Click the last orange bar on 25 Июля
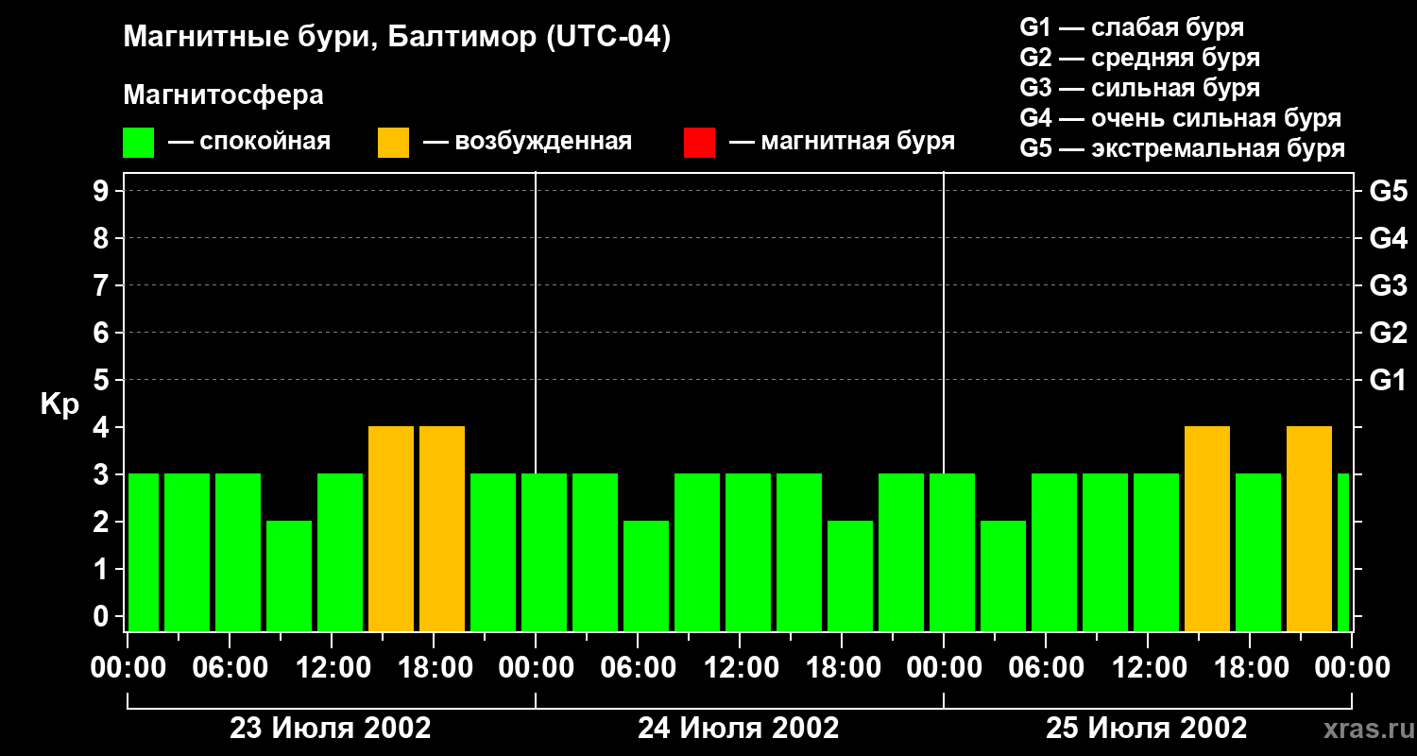The width and height of the screenshot is (1417, 756). pos(1309,528)
